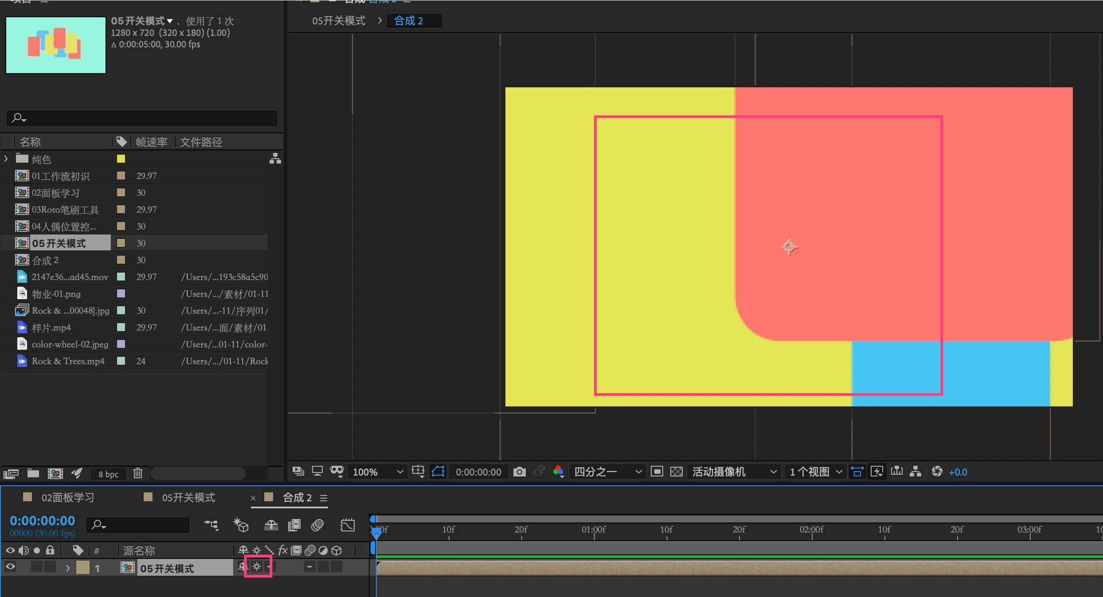Click the delete trash icon in project panel
This screenshot has width=1103, height=597.
(138, 473)
